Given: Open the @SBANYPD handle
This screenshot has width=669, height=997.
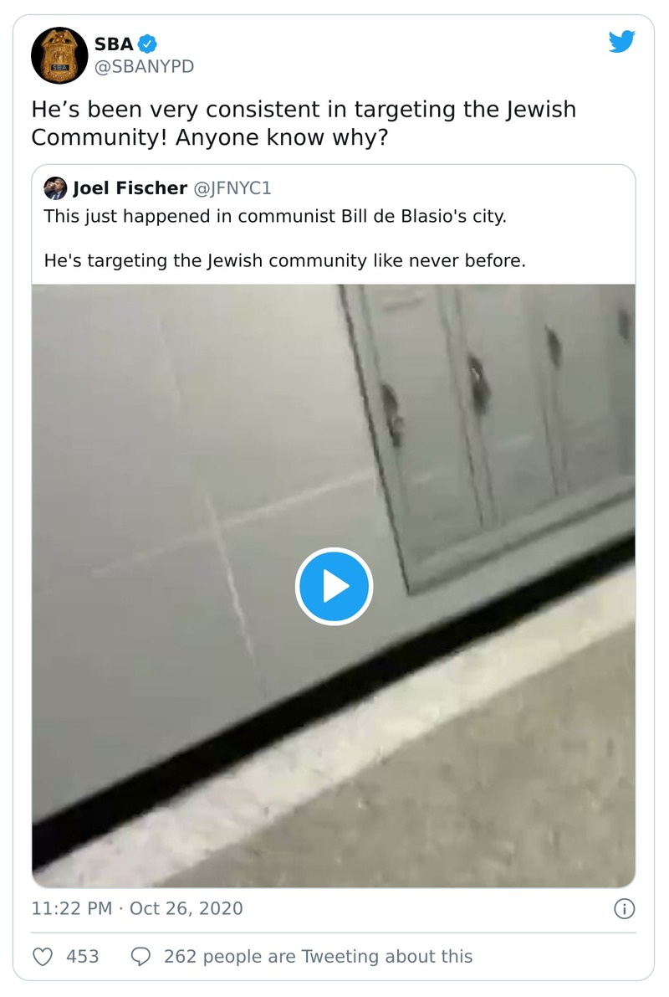Looking at the screenshot, I should [144, 67].
